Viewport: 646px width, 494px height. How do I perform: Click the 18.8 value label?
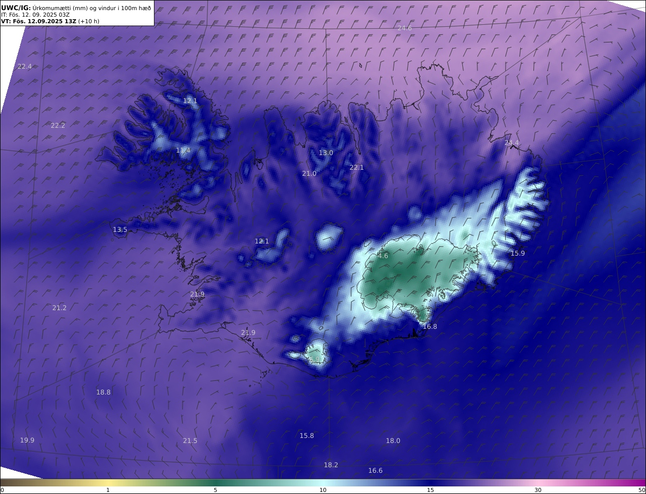coord(103,392)
